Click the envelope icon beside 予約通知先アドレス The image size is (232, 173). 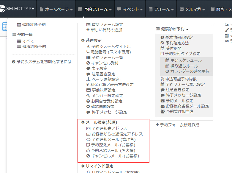[88, 129]
